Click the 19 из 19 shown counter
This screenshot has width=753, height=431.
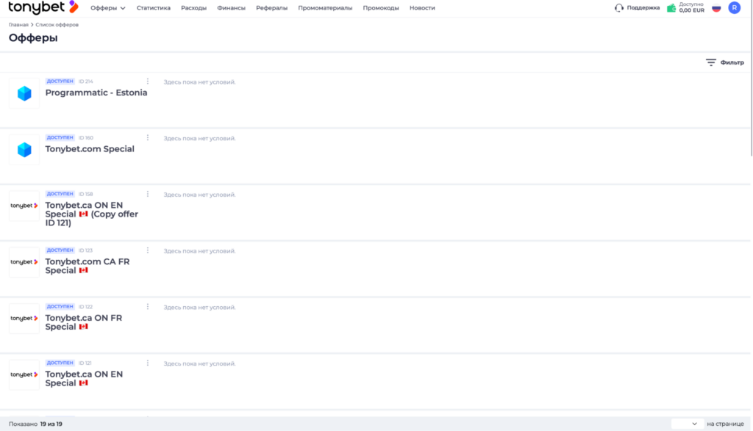click(51, 424)
